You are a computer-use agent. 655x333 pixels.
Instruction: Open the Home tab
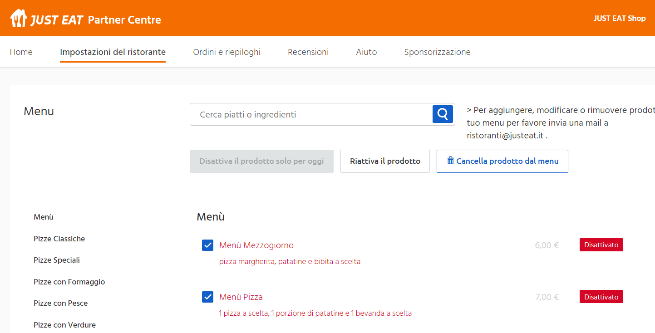click(21, 52)
